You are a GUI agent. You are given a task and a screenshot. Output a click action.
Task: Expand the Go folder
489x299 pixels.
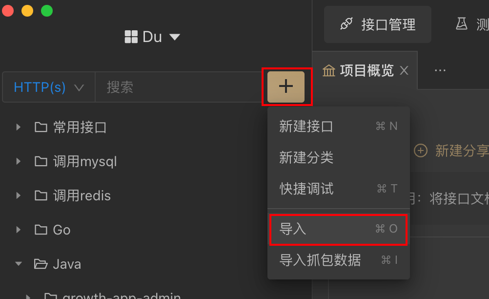19,230
